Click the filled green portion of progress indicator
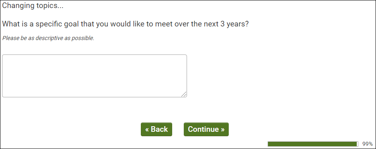376x149 pixels. point(312,144)
